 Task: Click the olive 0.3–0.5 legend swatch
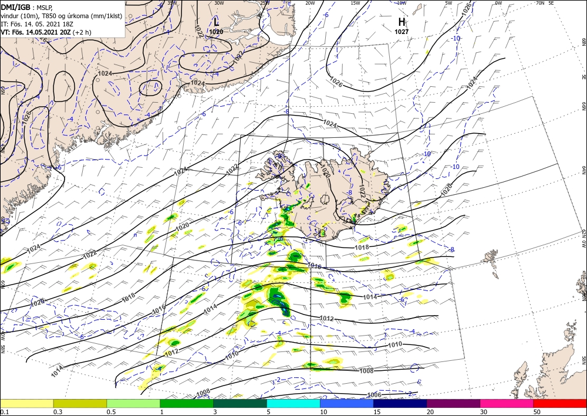80,404
